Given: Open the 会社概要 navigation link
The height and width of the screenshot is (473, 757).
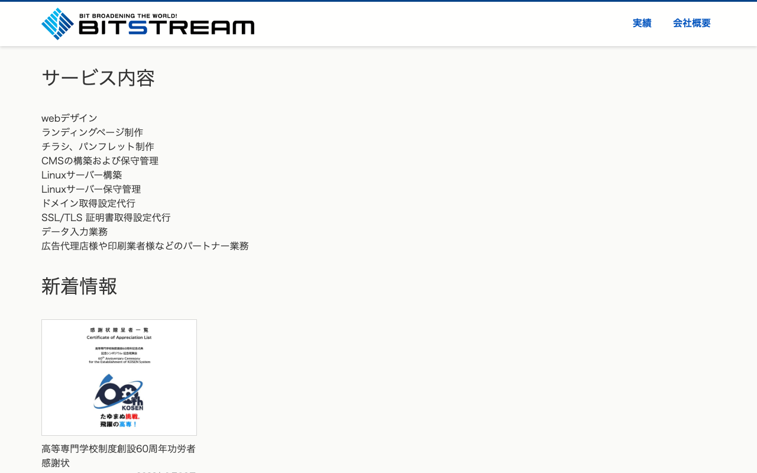Looking at the screenshot, I should pyautogui.click(x=692, y=23).
